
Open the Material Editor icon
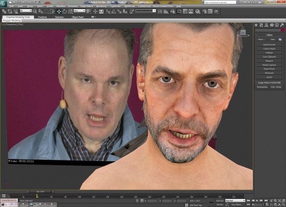click(x=197, y=11)
